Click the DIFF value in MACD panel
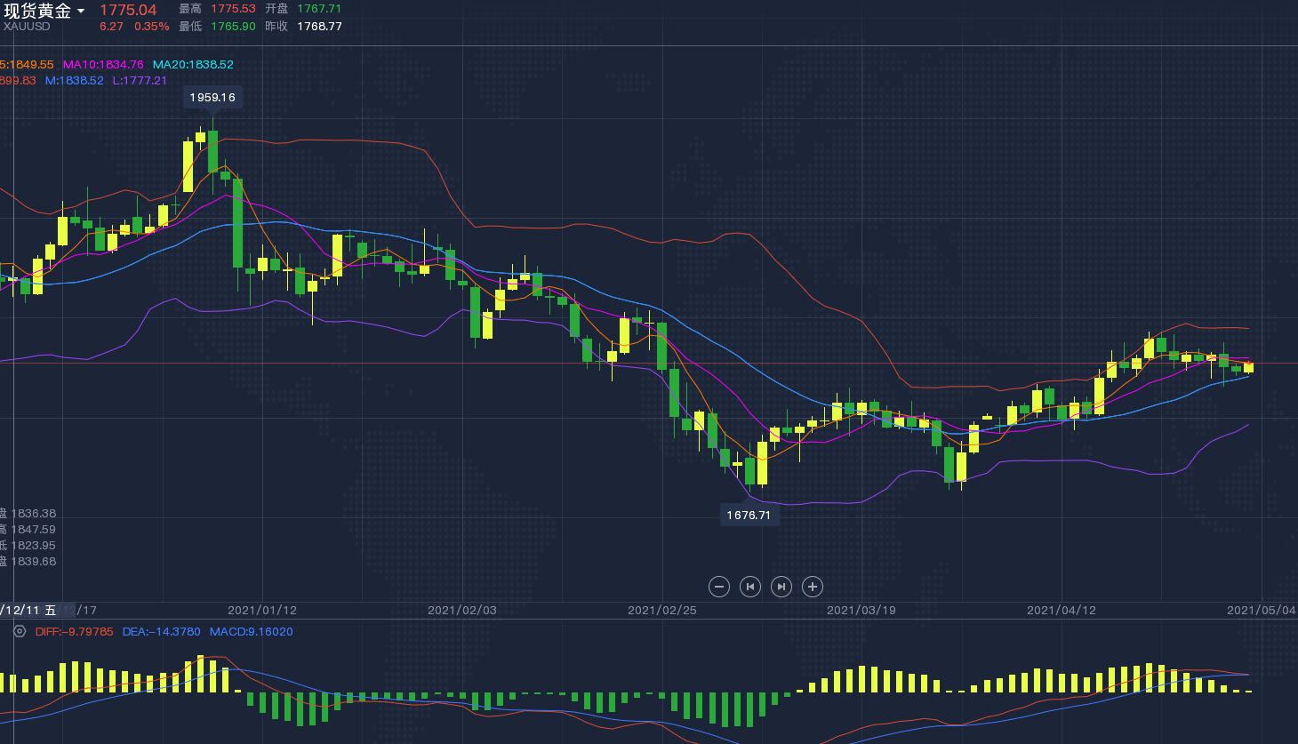This screenshot has height=744, width=1298. (74, 632)
